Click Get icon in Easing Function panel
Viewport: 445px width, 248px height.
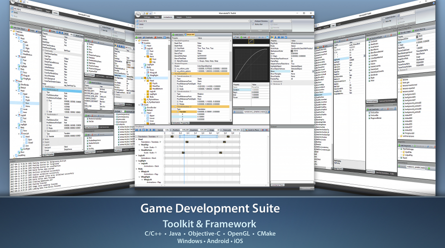coord(235,37)
